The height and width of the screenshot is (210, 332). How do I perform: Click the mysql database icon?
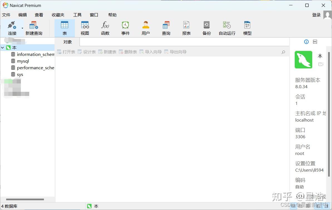(x=13, y=61)
